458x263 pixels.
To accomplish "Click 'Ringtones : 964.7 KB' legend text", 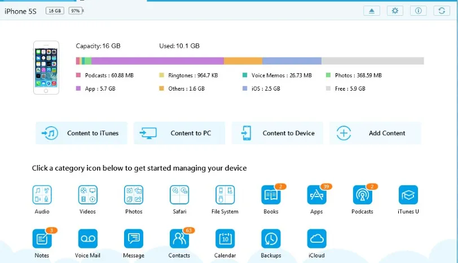I will pos(193,75).
